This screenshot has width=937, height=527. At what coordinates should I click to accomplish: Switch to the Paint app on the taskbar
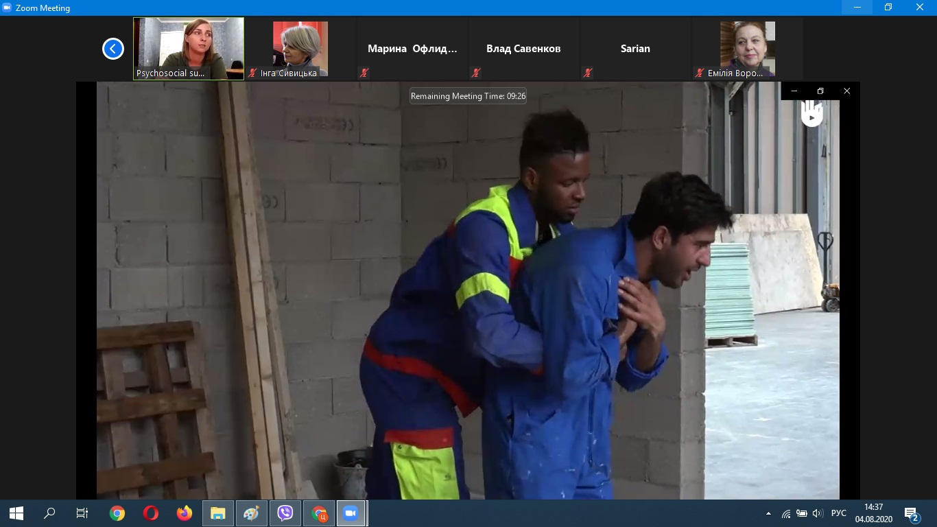pos(252,513)
